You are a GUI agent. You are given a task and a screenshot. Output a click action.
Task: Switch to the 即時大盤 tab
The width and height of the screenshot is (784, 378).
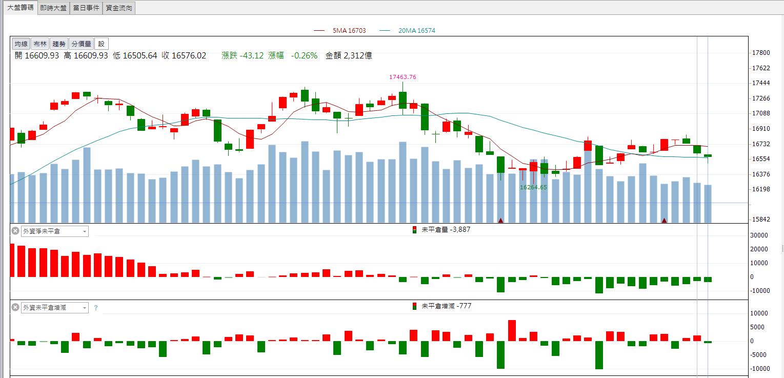[53, 8]
